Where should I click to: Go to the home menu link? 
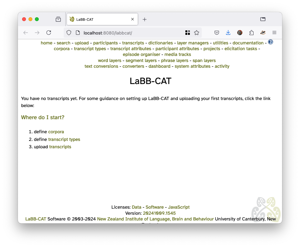[46, 43]
